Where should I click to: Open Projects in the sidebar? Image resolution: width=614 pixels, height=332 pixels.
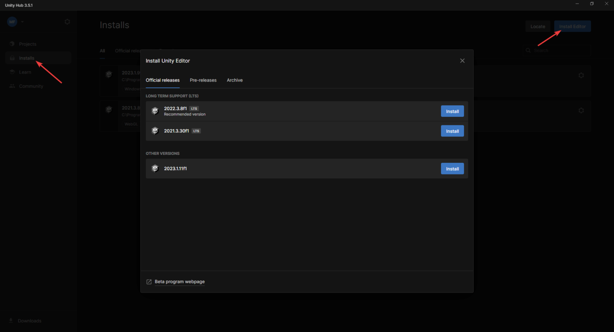[x=28, y=44]
